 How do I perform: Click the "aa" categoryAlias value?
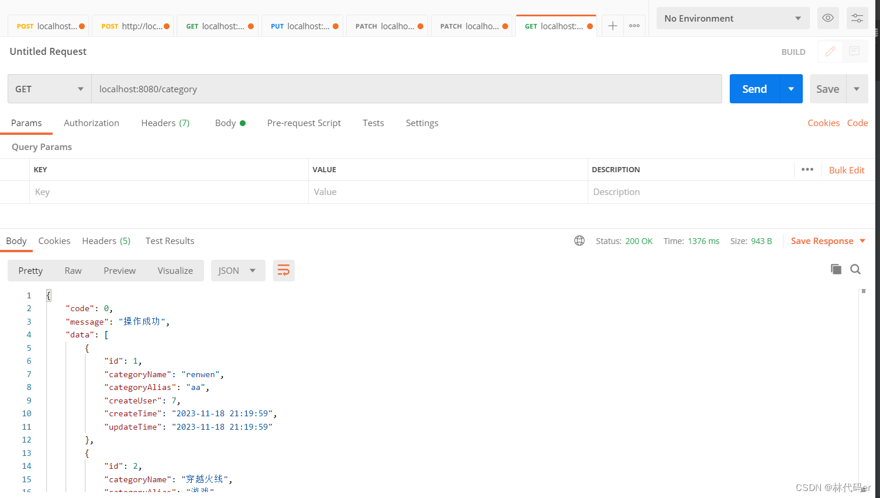click(195, 387)
